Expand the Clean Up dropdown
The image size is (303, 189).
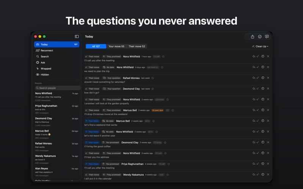tap(260, 46)
